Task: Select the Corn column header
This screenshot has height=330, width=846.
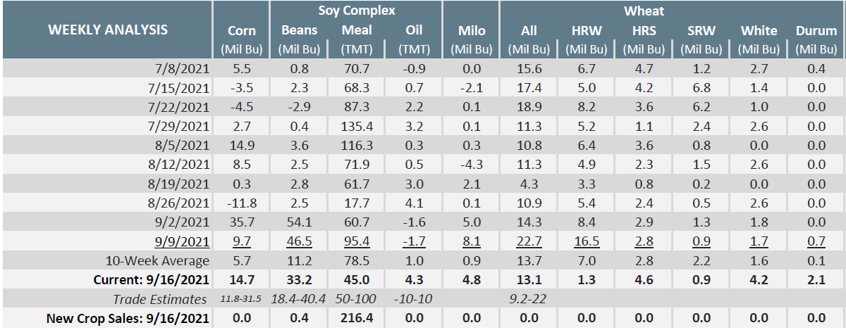Action: click(x=242, y=31)
